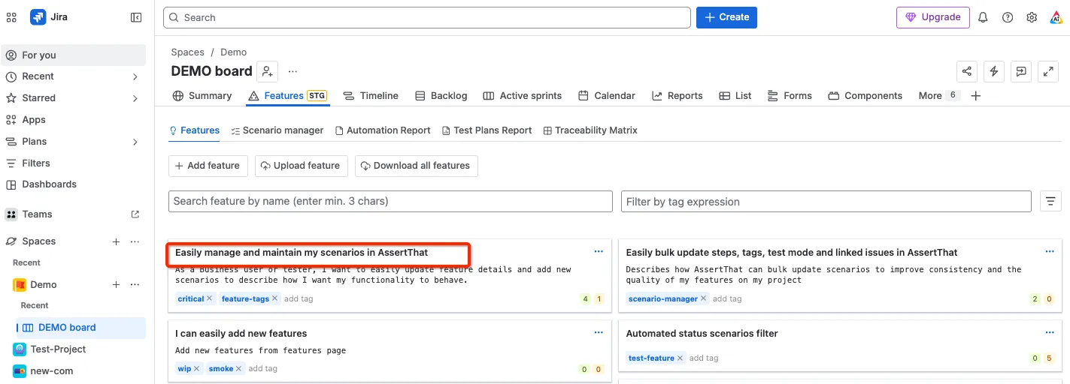Open the Reports tab
The image size is (1070, 384).
point(677,96)
